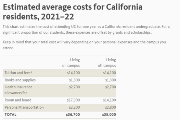This screenshot has height=120, width=180.
Task: Click the $2,200 on-campus personal/transportation value
Action: 74,108
